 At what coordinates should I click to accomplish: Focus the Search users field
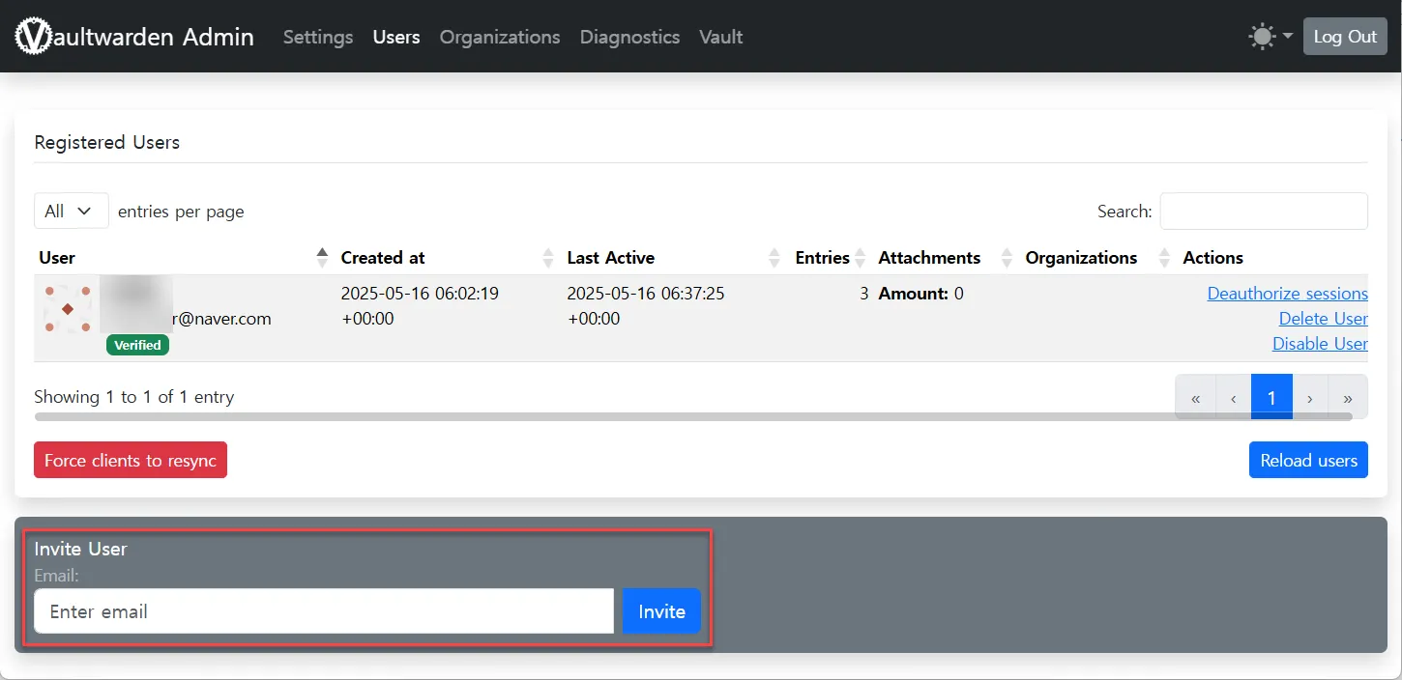(1264, 211)
